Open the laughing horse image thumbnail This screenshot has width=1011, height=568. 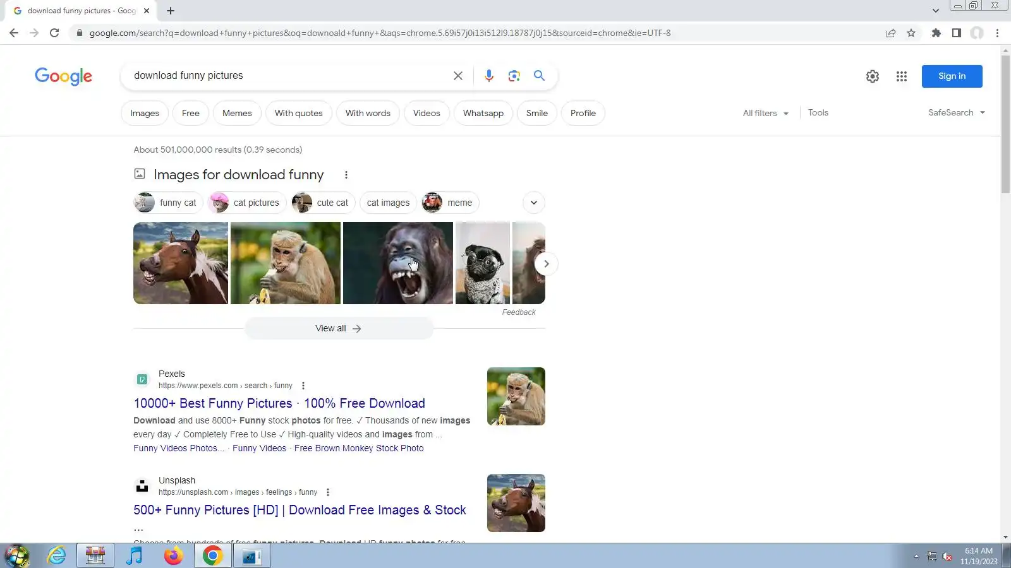[x=181, y=263]
